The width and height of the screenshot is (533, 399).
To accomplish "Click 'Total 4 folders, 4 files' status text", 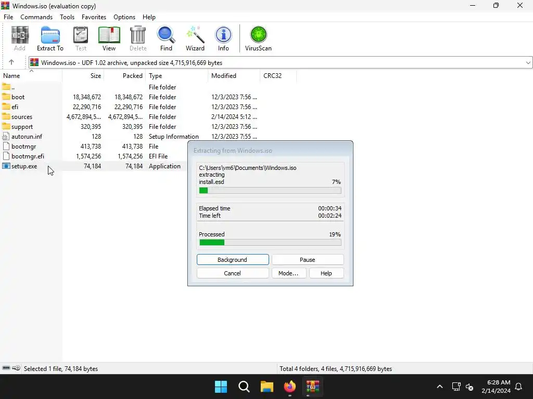I will [x=336, y=368].
